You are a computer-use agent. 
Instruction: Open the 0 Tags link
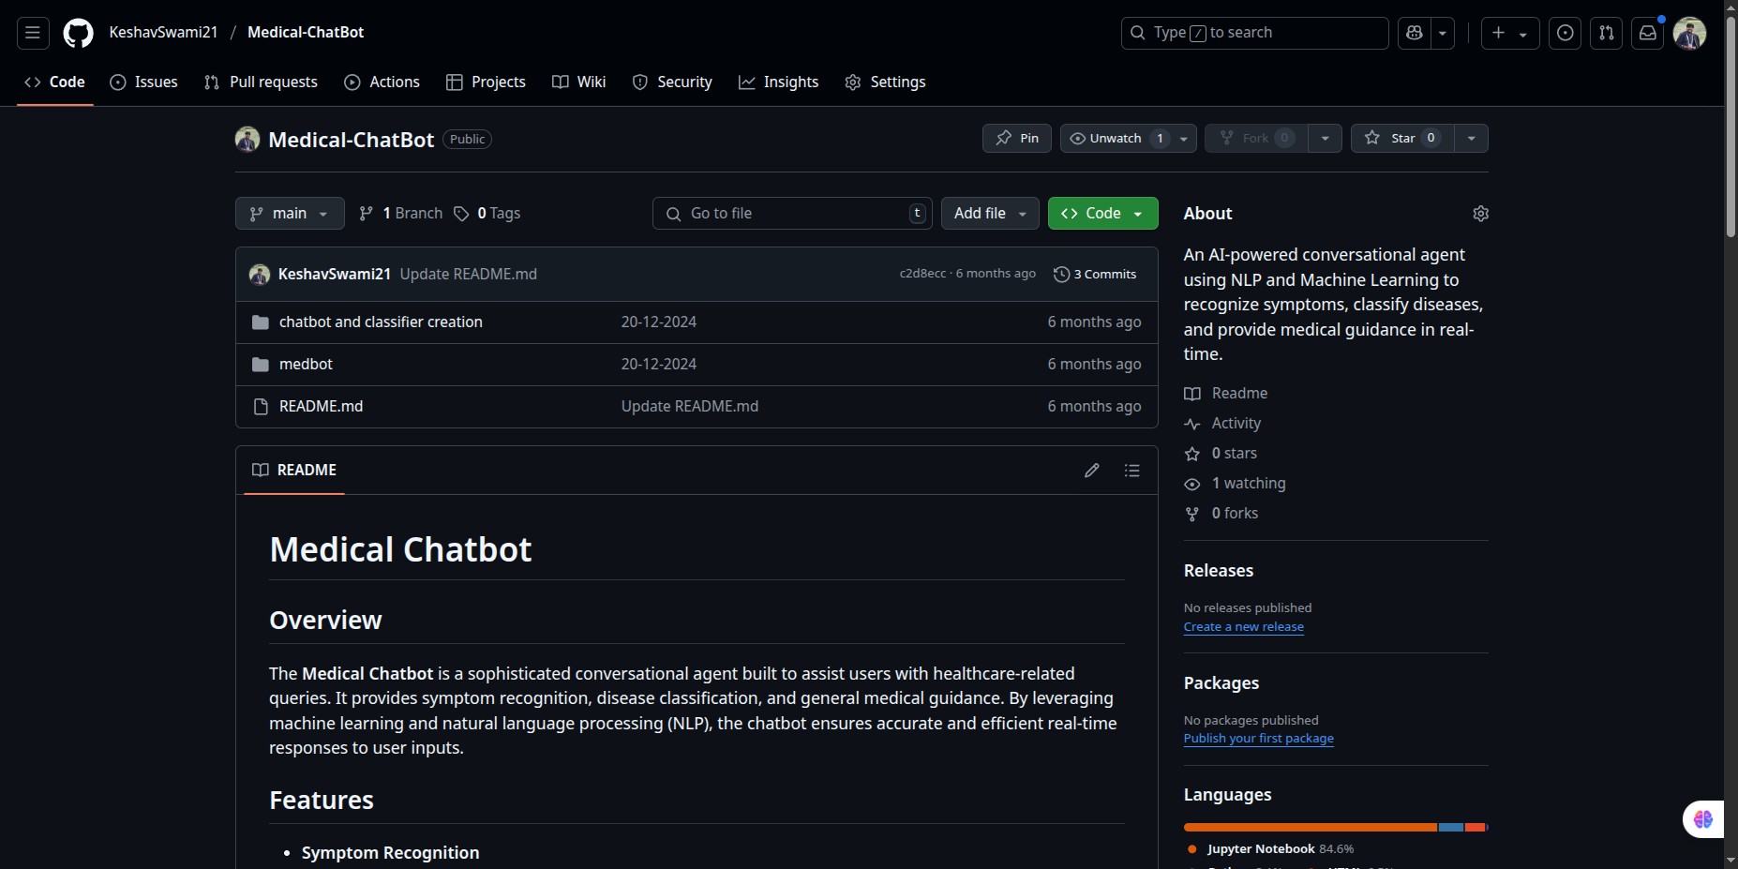coord(487,214)
